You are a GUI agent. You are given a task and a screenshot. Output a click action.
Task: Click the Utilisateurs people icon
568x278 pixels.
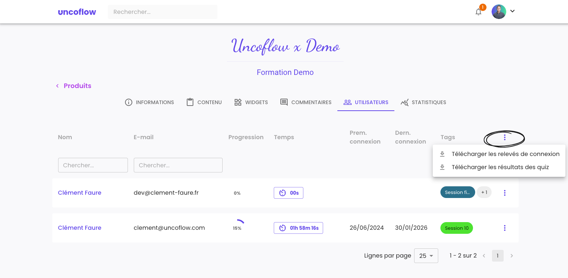coord(348,102)
